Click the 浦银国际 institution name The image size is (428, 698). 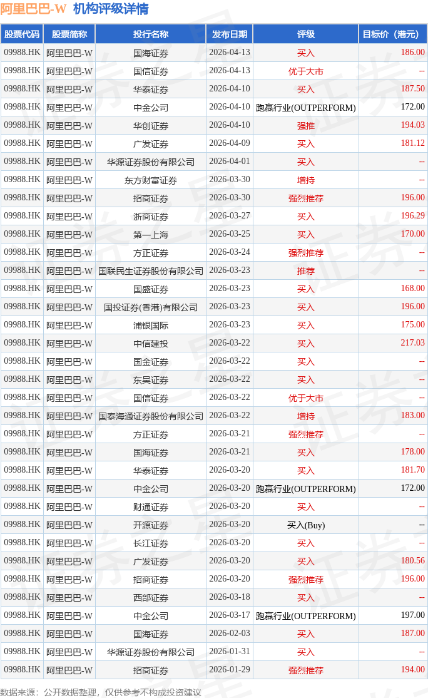pos(151,326)
